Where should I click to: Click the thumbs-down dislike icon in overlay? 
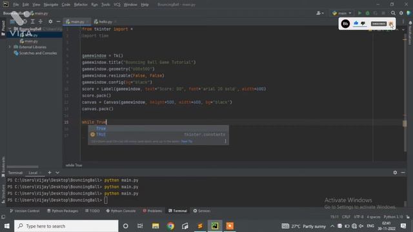(363, 23)
